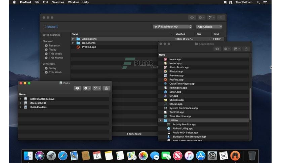Viewport: 281px width, 163px height.
Task: Sort by Kind column header
Action: point(216,34)
